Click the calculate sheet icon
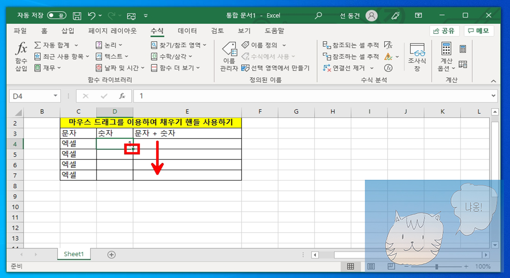The height and width of the screenshot is (278, 510). [x=463, y=64]
